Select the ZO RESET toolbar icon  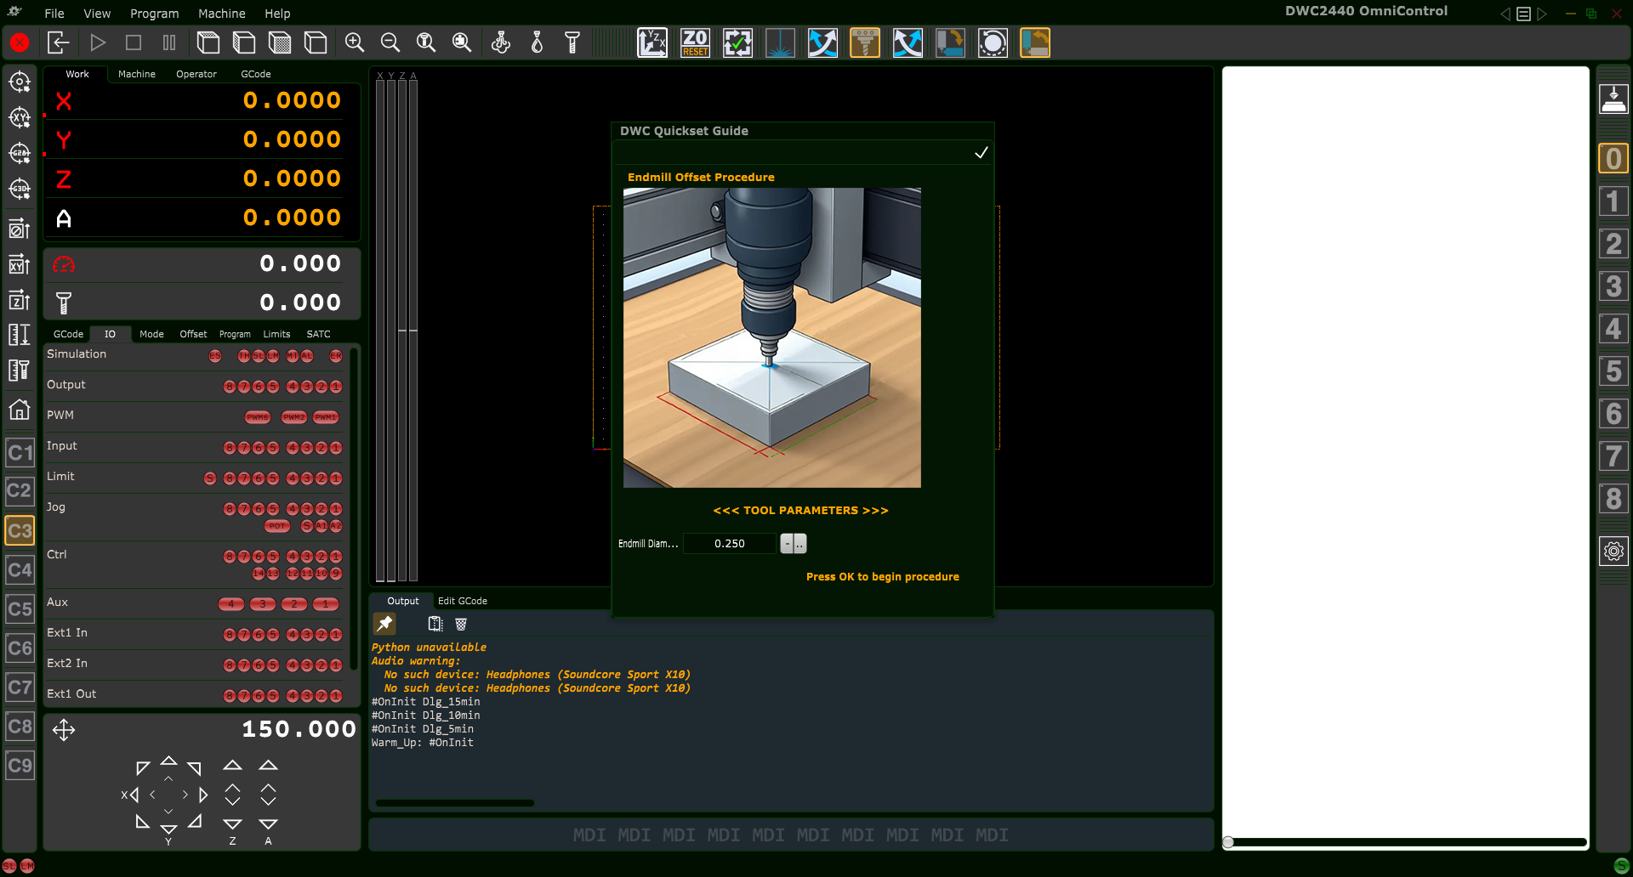695,42
